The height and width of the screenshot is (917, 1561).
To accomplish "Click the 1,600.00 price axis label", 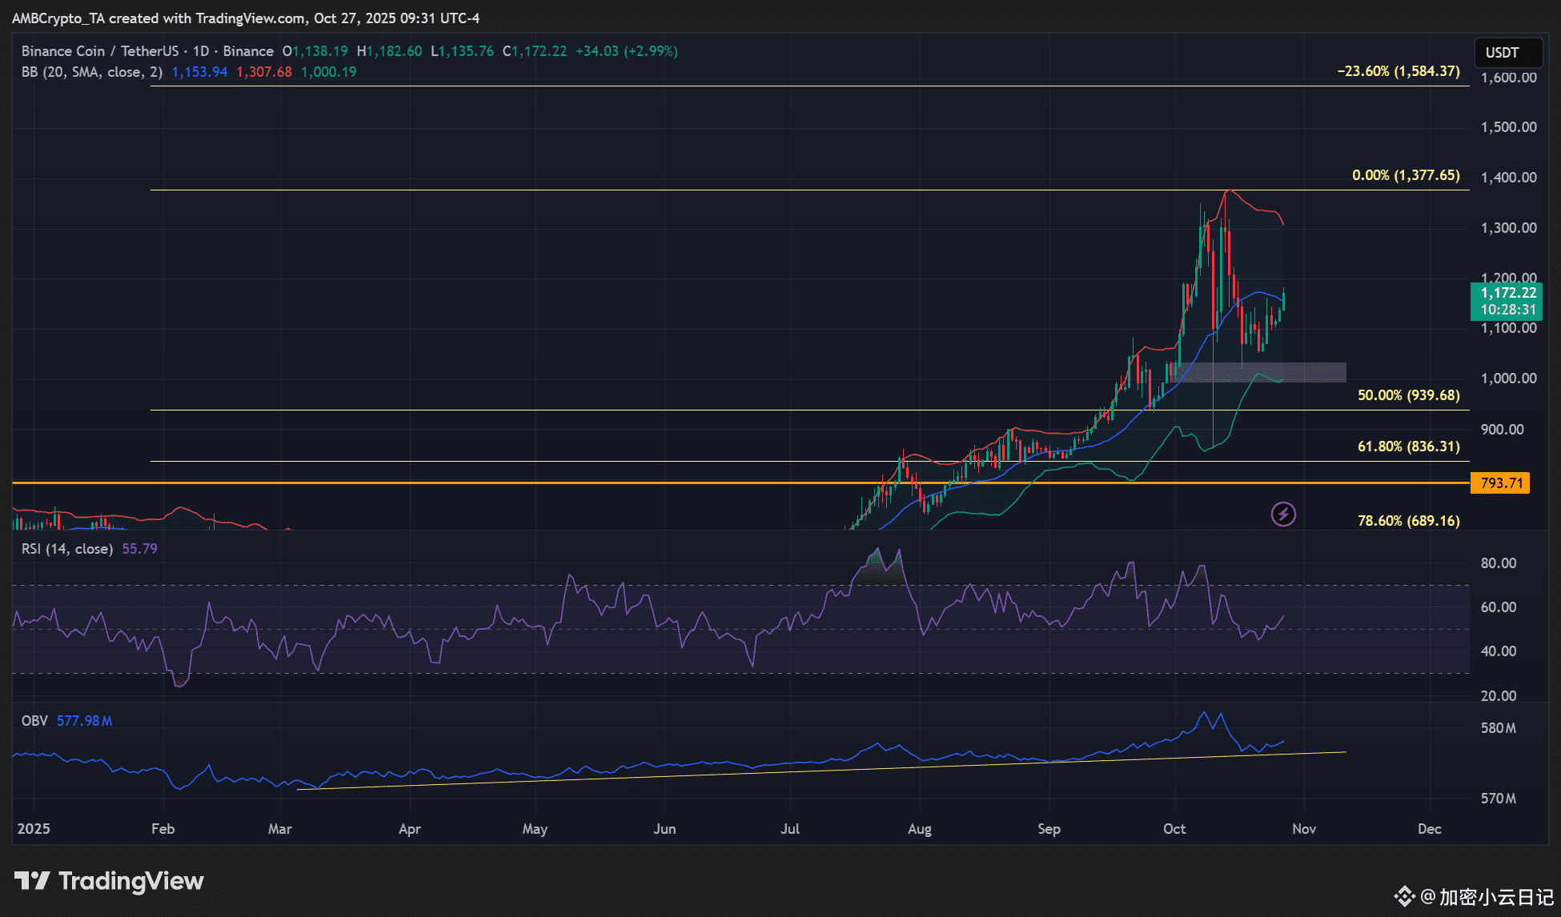I will [1508, 78].
